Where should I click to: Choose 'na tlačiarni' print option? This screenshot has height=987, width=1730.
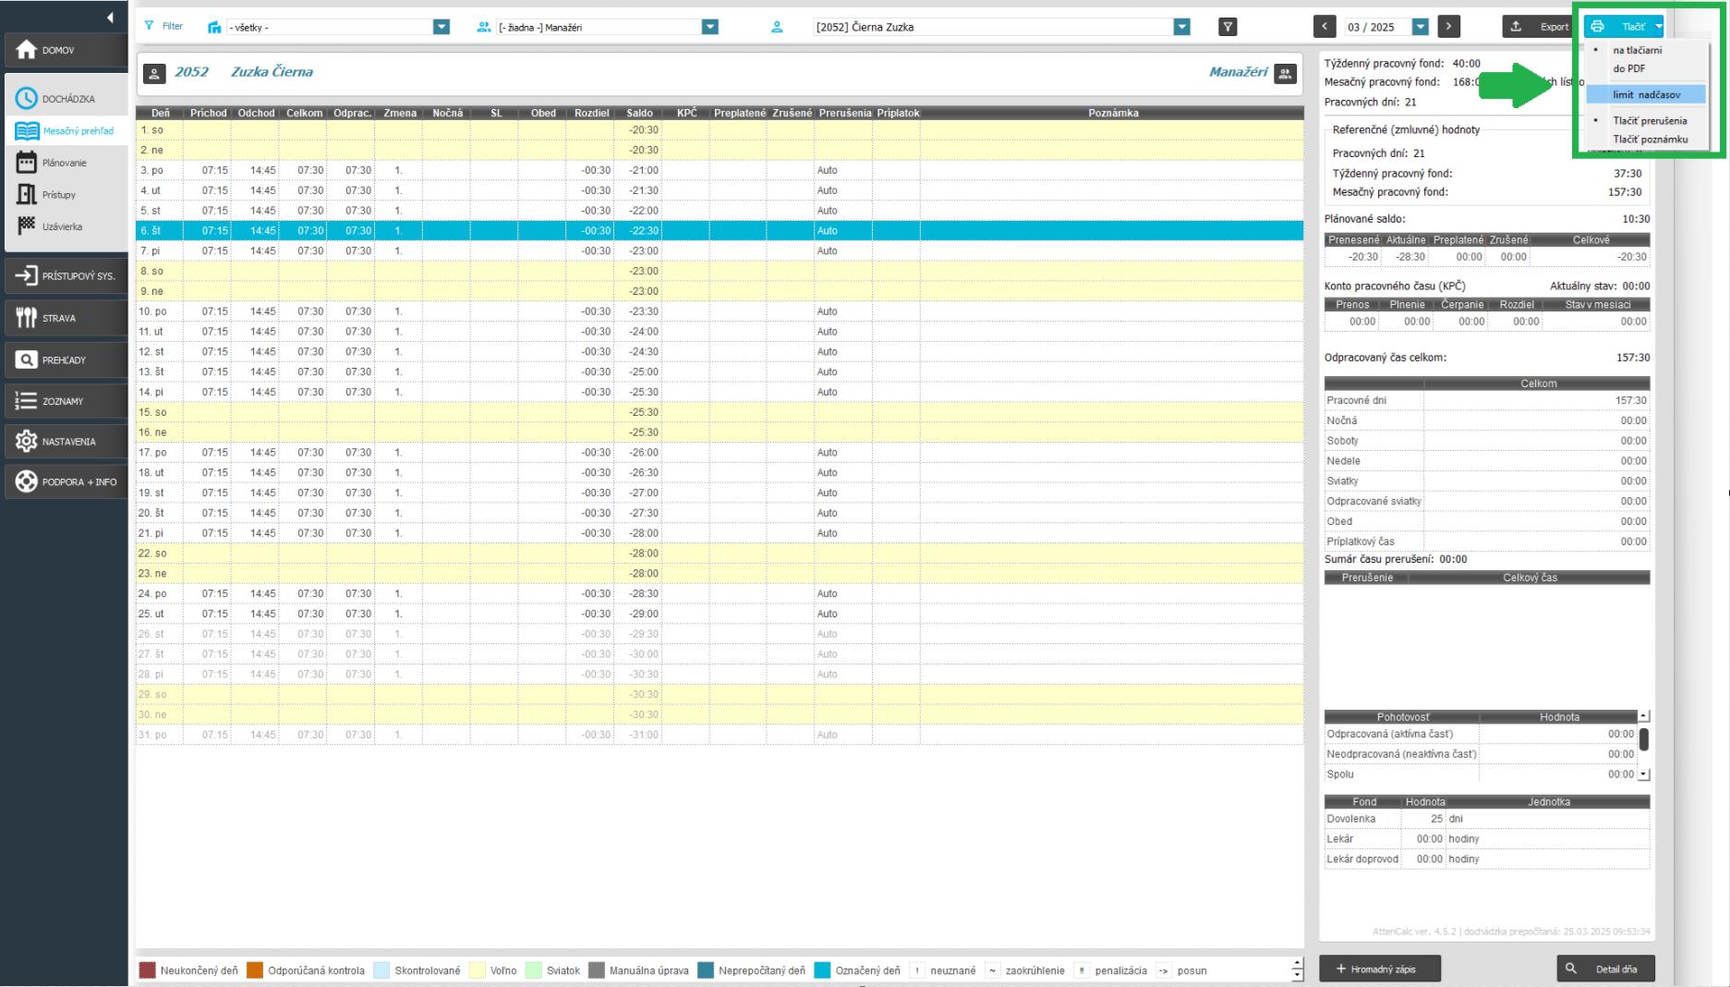(x=1637, y=50)
